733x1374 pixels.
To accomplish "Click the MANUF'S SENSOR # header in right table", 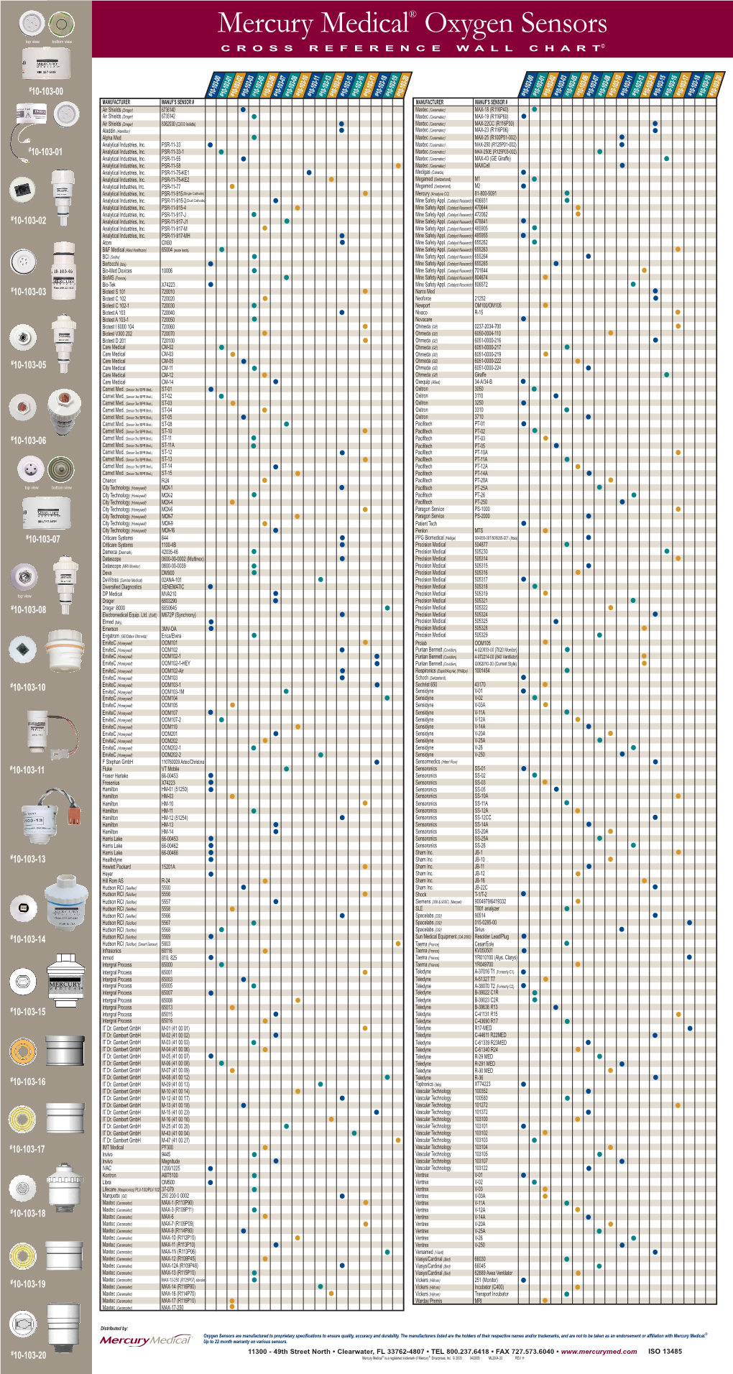I will click(490, 102).
